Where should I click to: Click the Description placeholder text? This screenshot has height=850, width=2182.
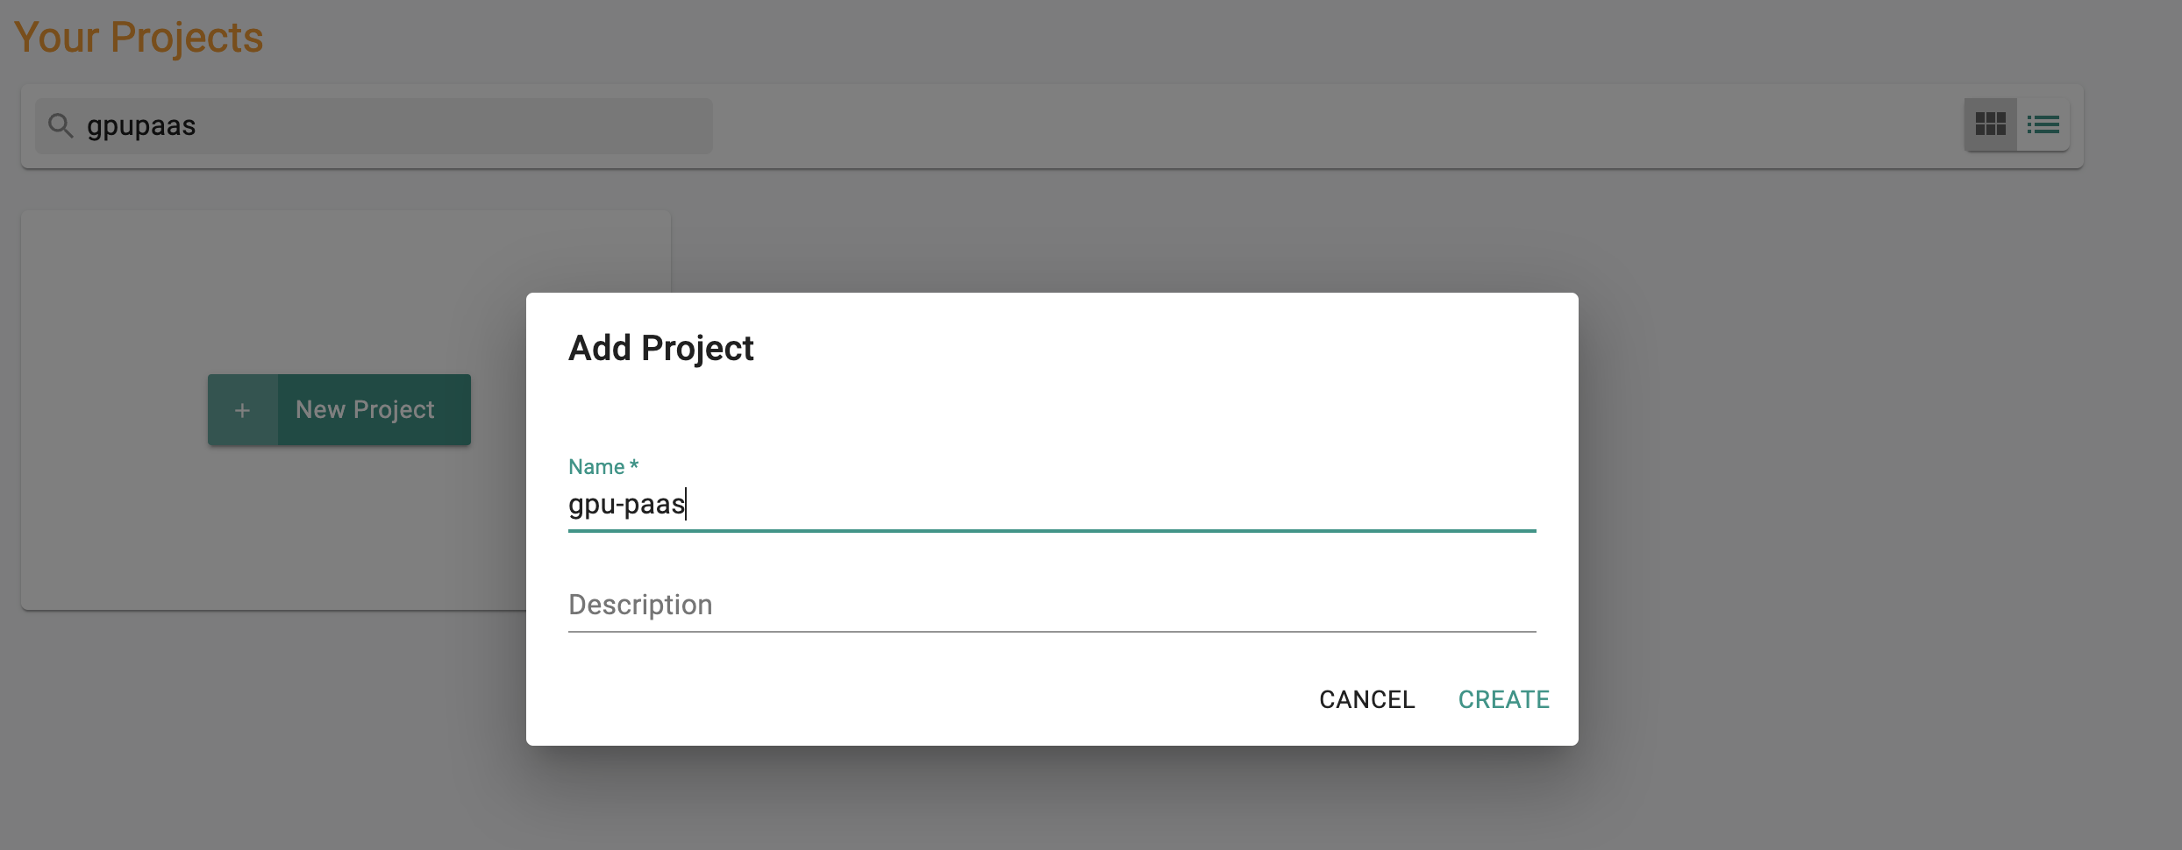(x=640, y=605)
